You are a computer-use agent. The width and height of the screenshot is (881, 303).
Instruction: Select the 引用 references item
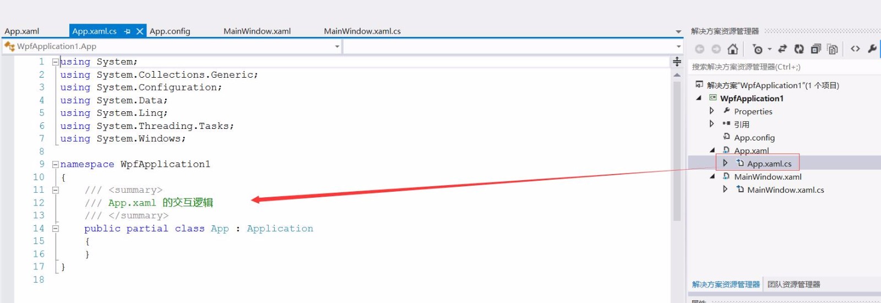point(742,125)
